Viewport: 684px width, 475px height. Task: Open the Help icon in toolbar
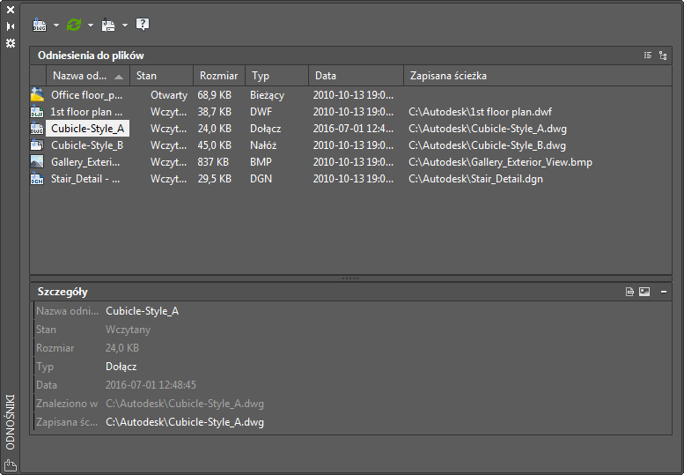pyautogui.click(x=143, y=25)
